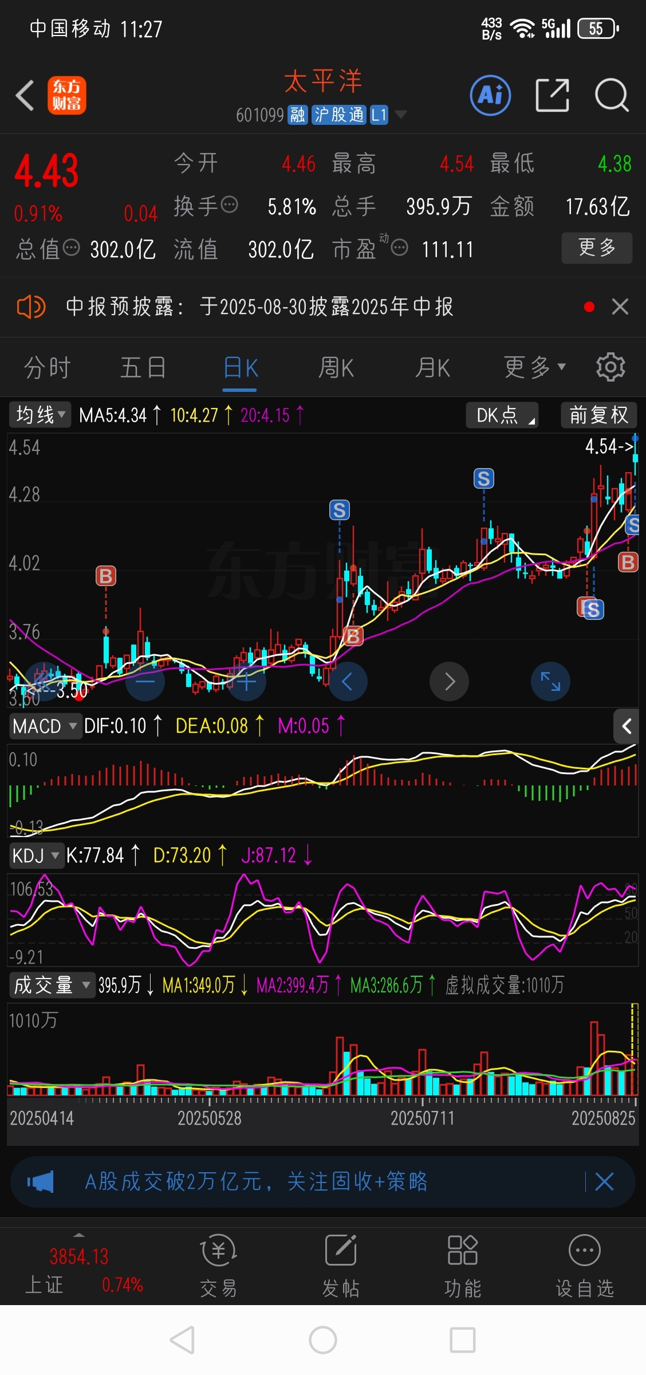Expand the 更多 periods dropdown
The image size is (646, 1375).
[535, 367]
